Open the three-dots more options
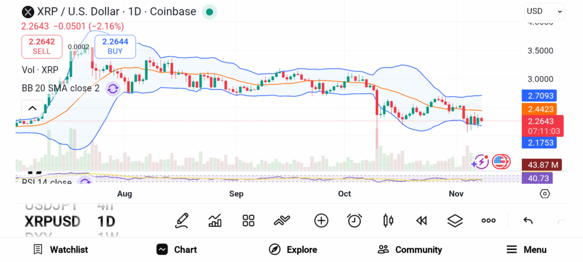 [x=488, y=221]
